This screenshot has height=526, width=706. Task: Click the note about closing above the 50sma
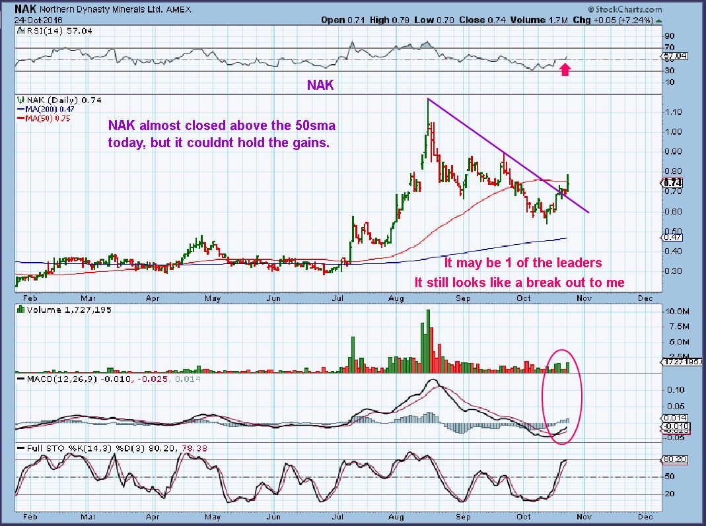(221, 133)
